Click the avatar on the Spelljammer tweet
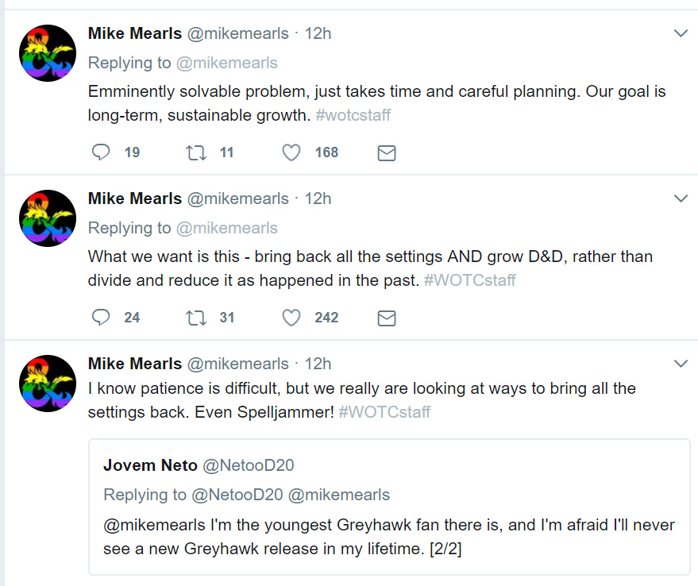Viewport: 698px width, 586px height. coord(47,384)
